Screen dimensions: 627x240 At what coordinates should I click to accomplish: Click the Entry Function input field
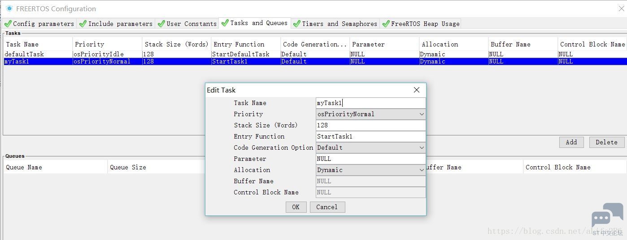coord(370,136)
